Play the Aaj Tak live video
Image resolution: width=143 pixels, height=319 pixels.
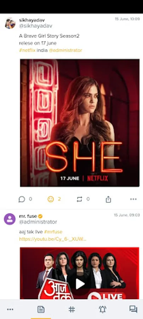[x=80, y=284]
